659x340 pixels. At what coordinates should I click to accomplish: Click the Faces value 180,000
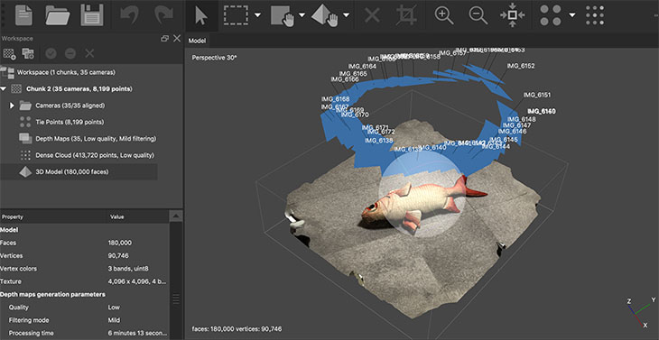120,243
